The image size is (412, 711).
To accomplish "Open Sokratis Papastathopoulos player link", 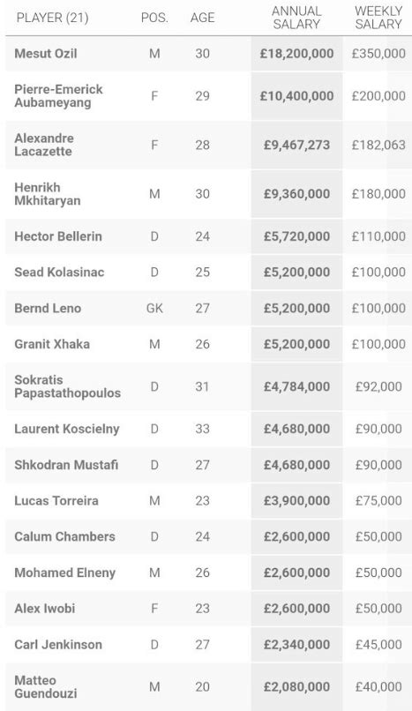I will 68,386.
